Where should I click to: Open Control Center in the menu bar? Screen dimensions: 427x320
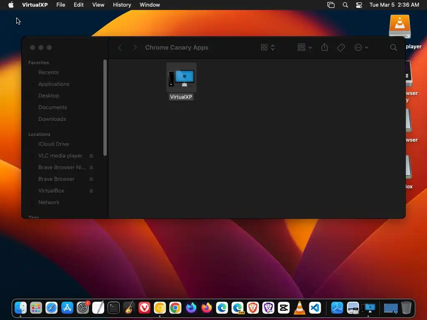click(x=359, y=5)
